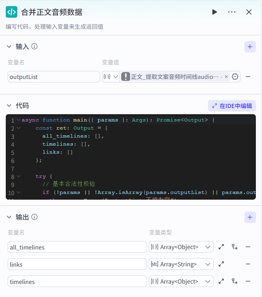Remove the outputList input row
This screenshot has height=297, width=262.
point(248,77)
